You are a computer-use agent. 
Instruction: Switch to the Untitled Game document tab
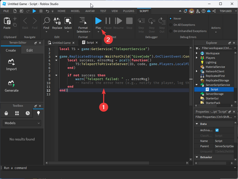(61, 43)
